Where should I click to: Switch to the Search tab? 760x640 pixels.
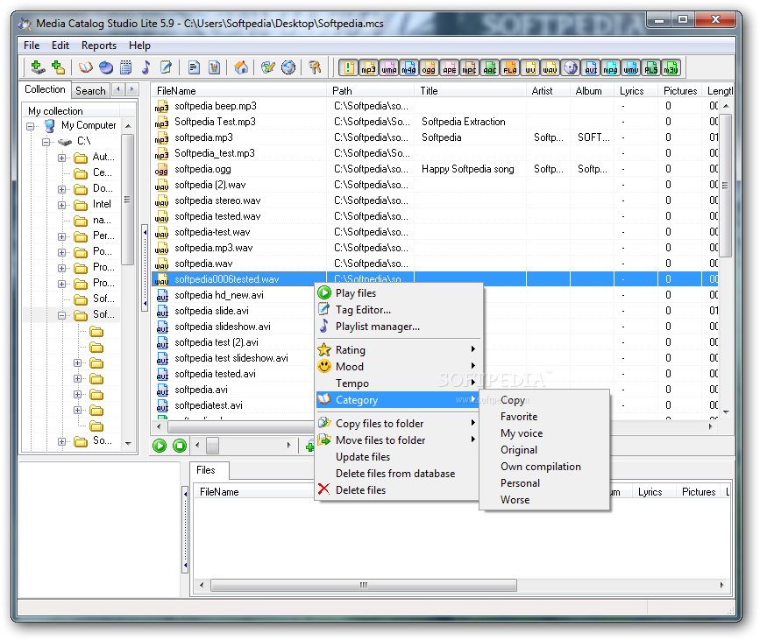click(x=90, y=90)
